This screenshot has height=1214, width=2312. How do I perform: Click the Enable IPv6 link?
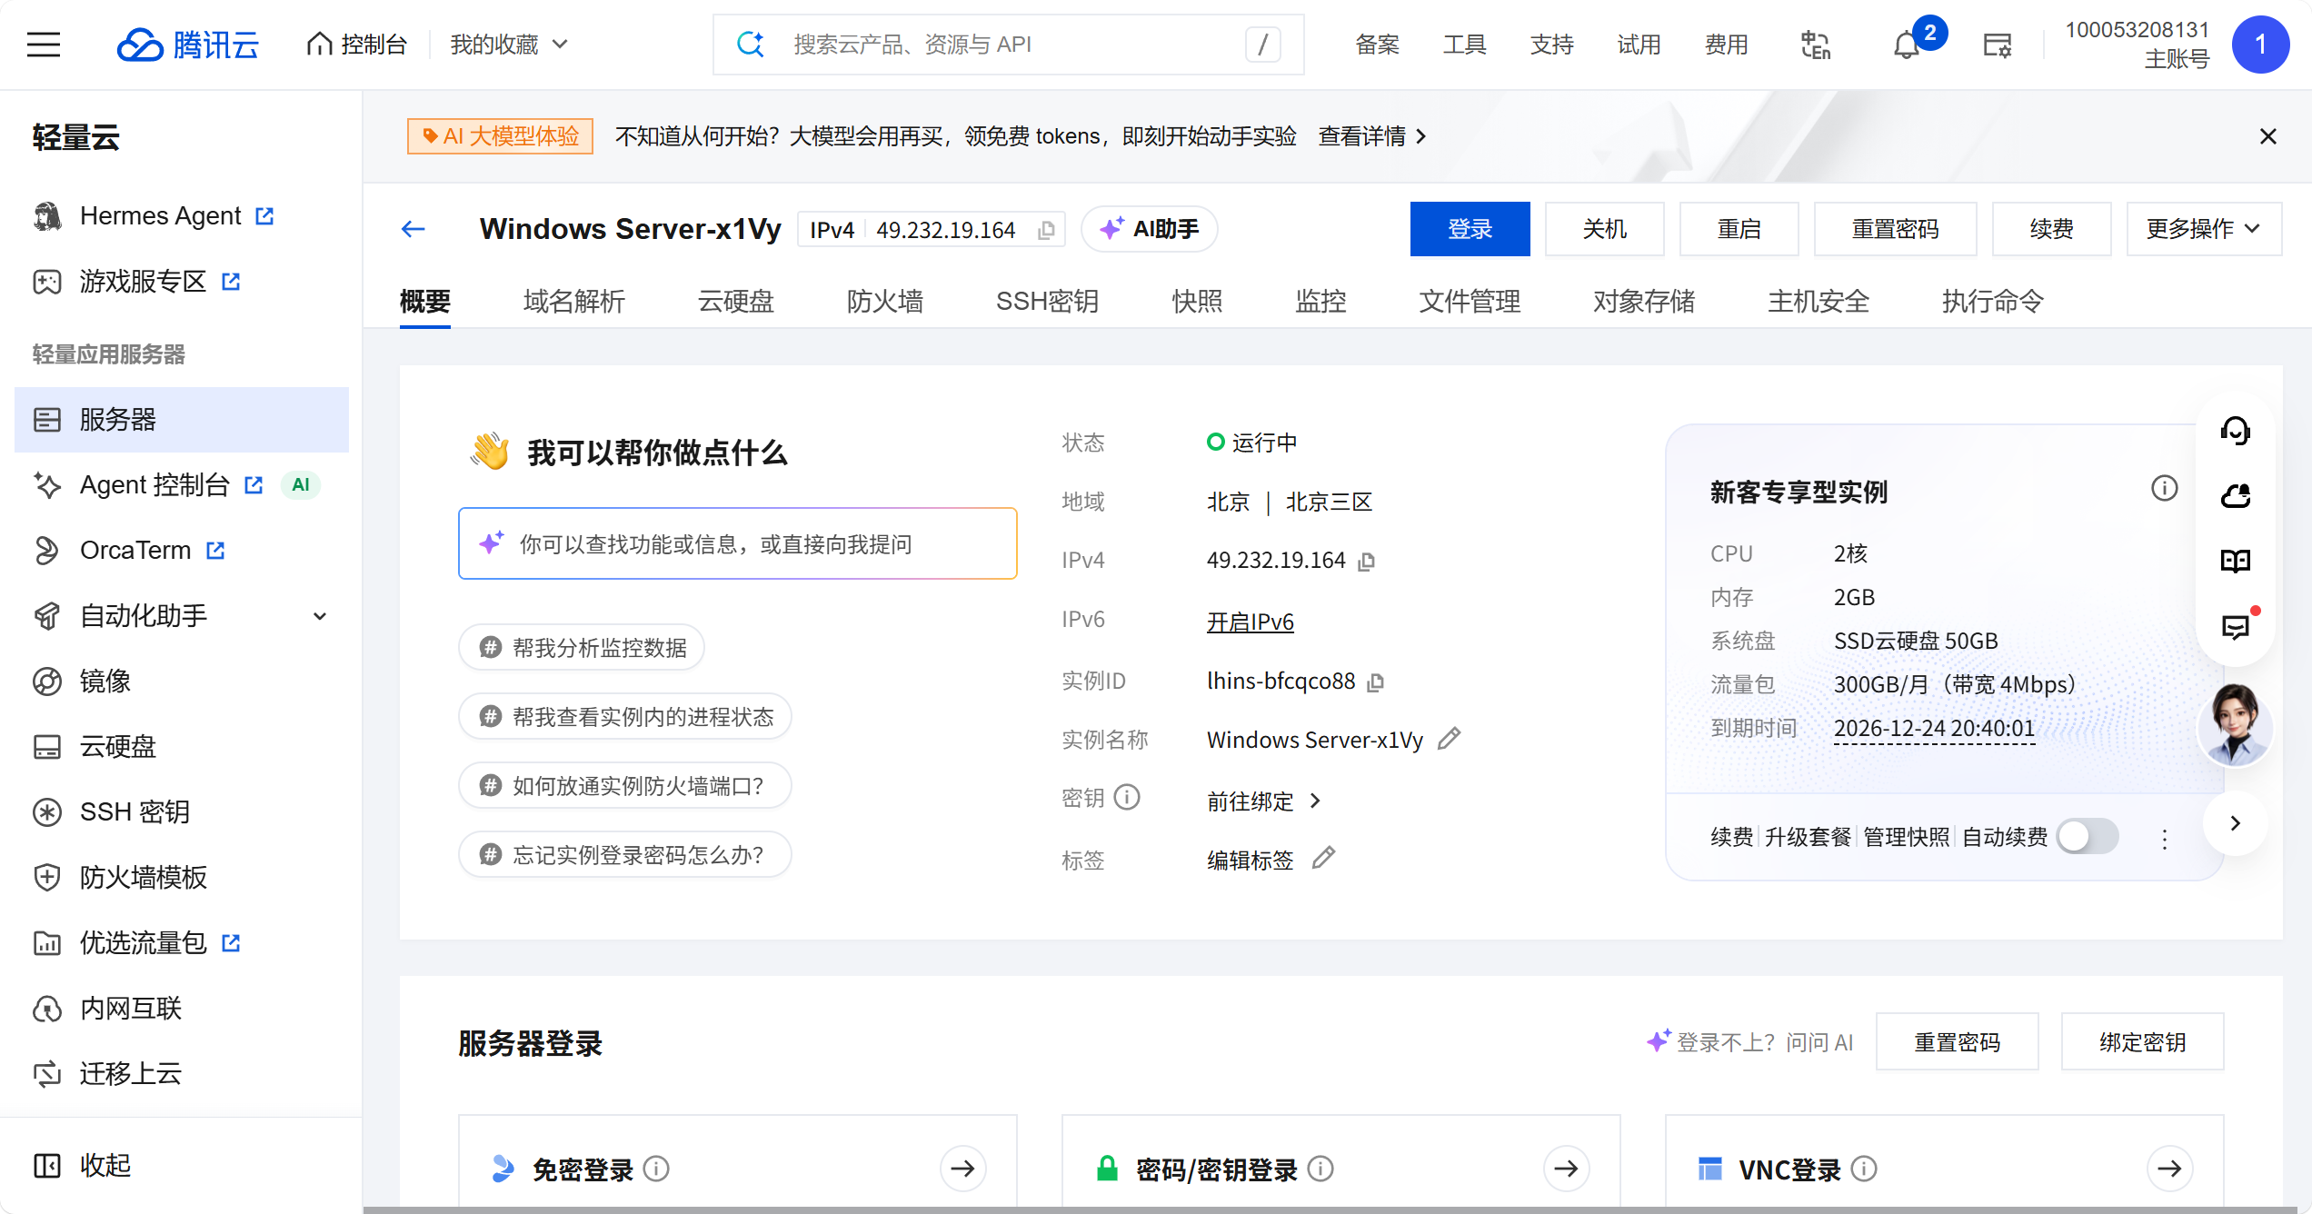(1250, 622)
